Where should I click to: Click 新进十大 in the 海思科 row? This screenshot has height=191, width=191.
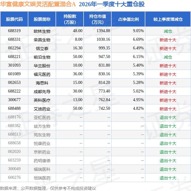168,83
